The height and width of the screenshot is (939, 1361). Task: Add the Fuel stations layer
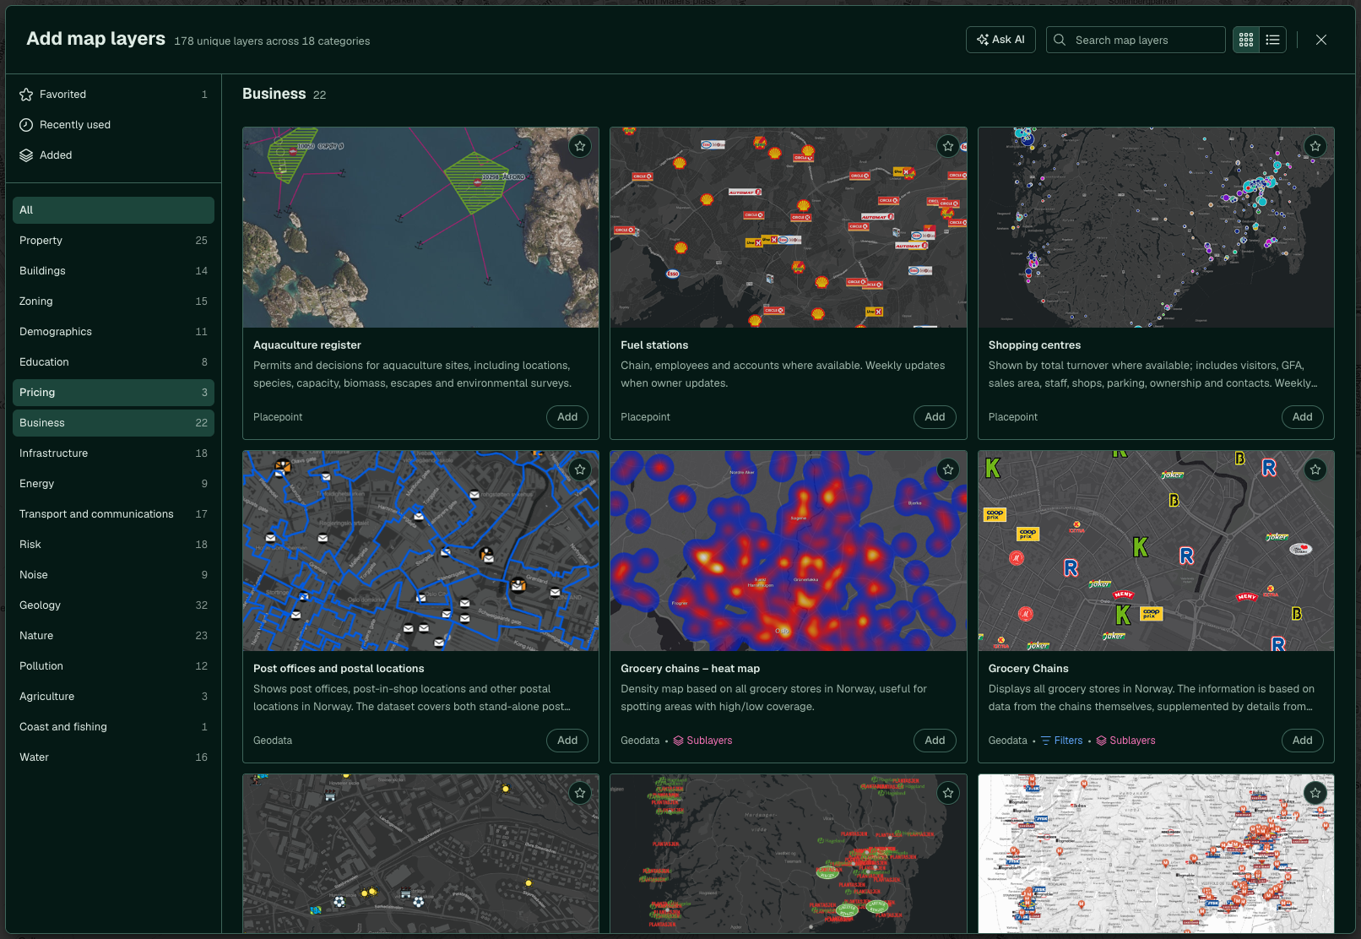point(935,417)
